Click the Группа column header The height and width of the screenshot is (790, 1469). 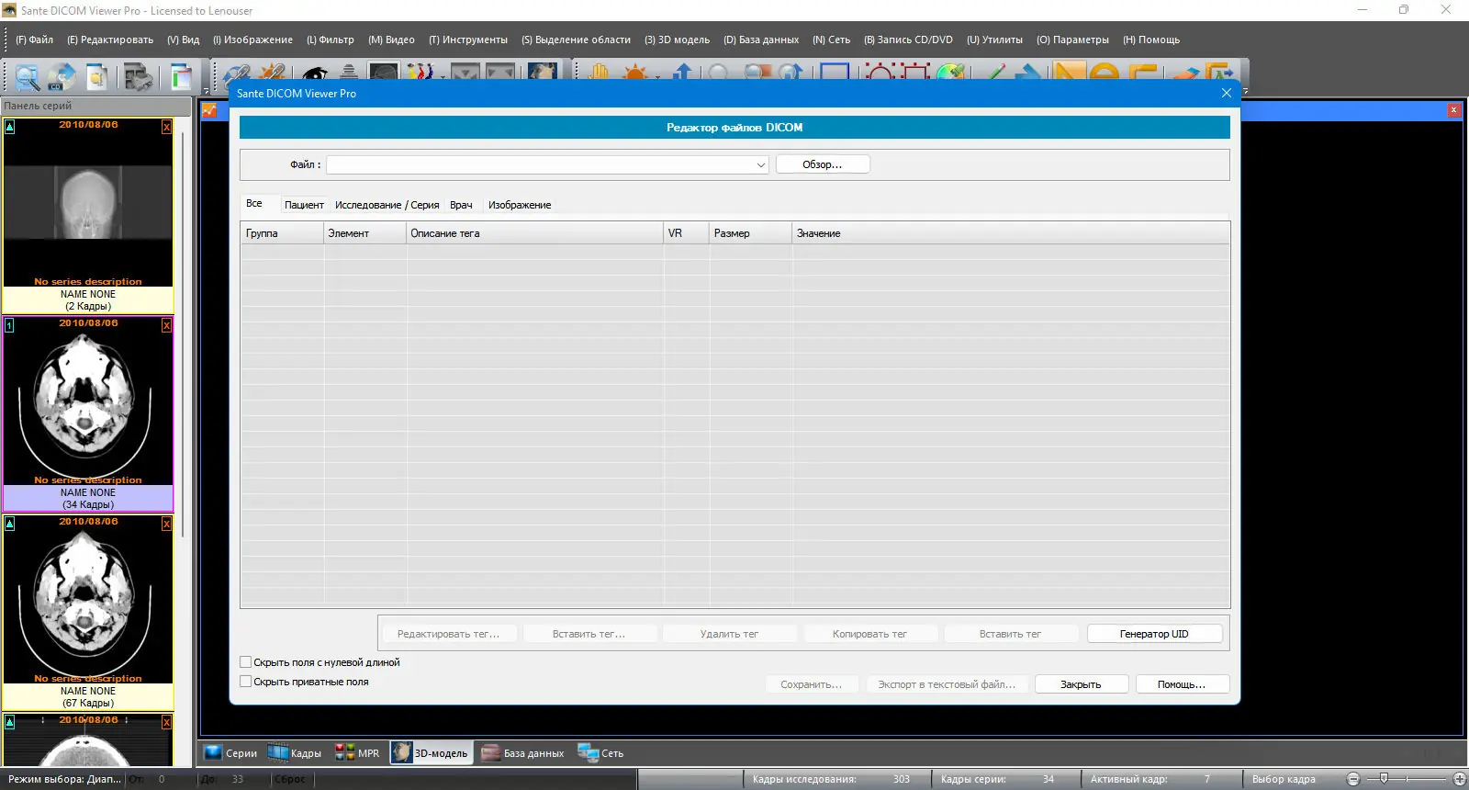click(282, 233)
